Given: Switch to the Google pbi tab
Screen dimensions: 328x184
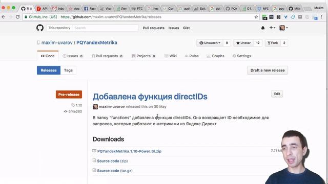Looking at the screenshot, I should click(x=216, y=9).
